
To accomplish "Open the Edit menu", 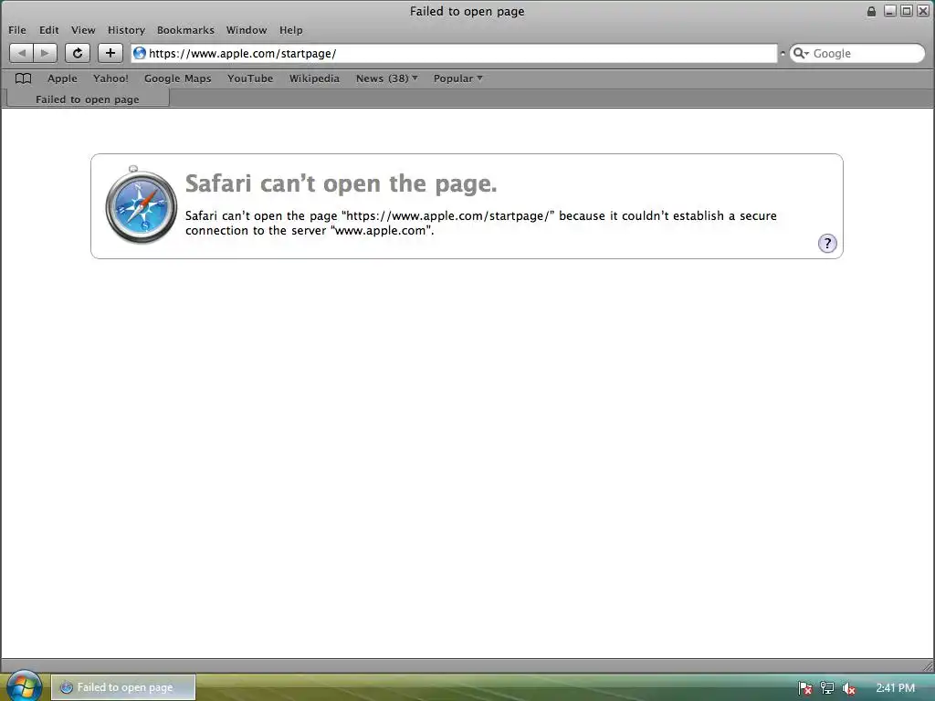I will click(x=49, y=30).
